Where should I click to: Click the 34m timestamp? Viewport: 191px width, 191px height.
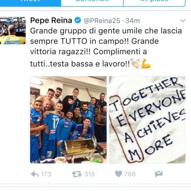(133, 21)
